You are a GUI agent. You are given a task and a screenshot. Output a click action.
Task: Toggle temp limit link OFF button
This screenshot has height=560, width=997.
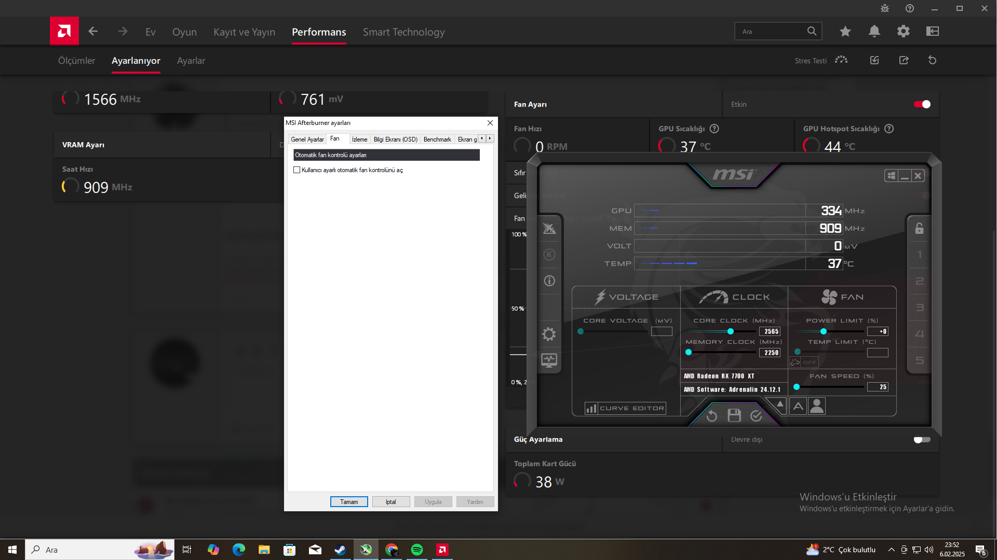804,362
